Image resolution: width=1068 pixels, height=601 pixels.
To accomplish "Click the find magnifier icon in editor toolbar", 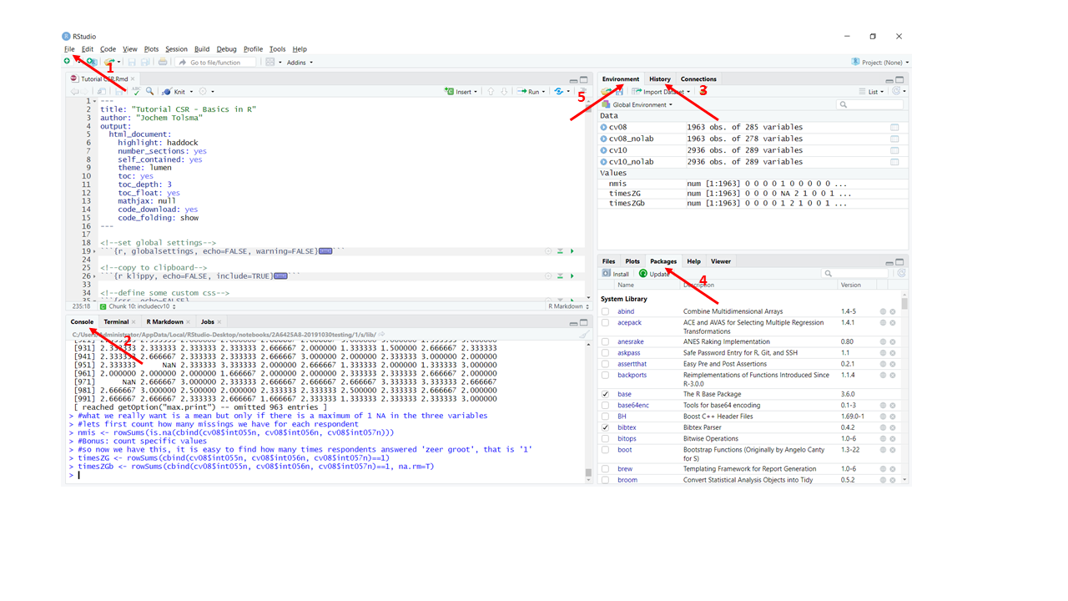I will 149,91.
